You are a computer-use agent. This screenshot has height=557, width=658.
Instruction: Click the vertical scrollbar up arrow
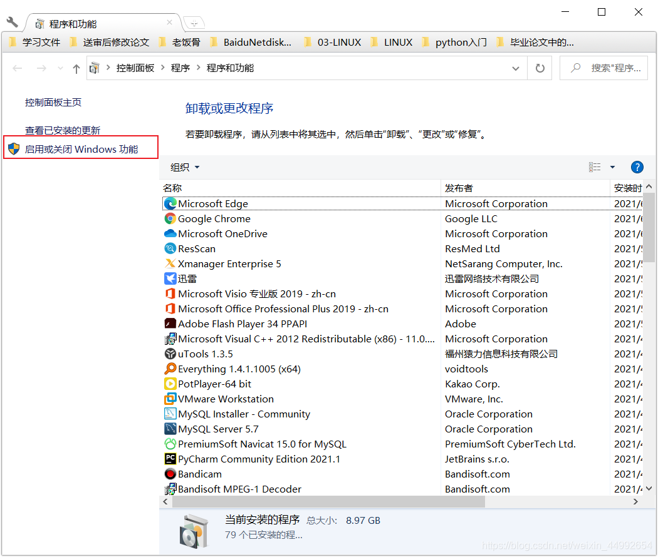(x=649, y=187)
